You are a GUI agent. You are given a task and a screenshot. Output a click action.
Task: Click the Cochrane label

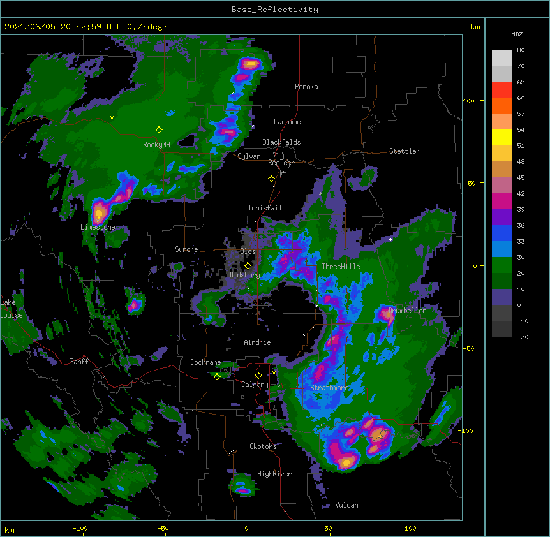point(205,362)
